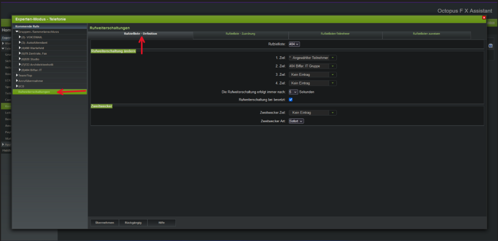
Task: Open the Zweitwecker Art dropdown
Action: click(x=296, y=121)
